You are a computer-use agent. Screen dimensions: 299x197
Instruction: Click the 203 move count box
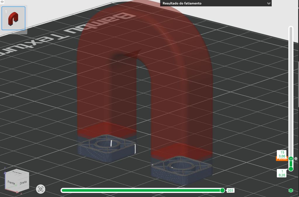click(x=230, y=191)
